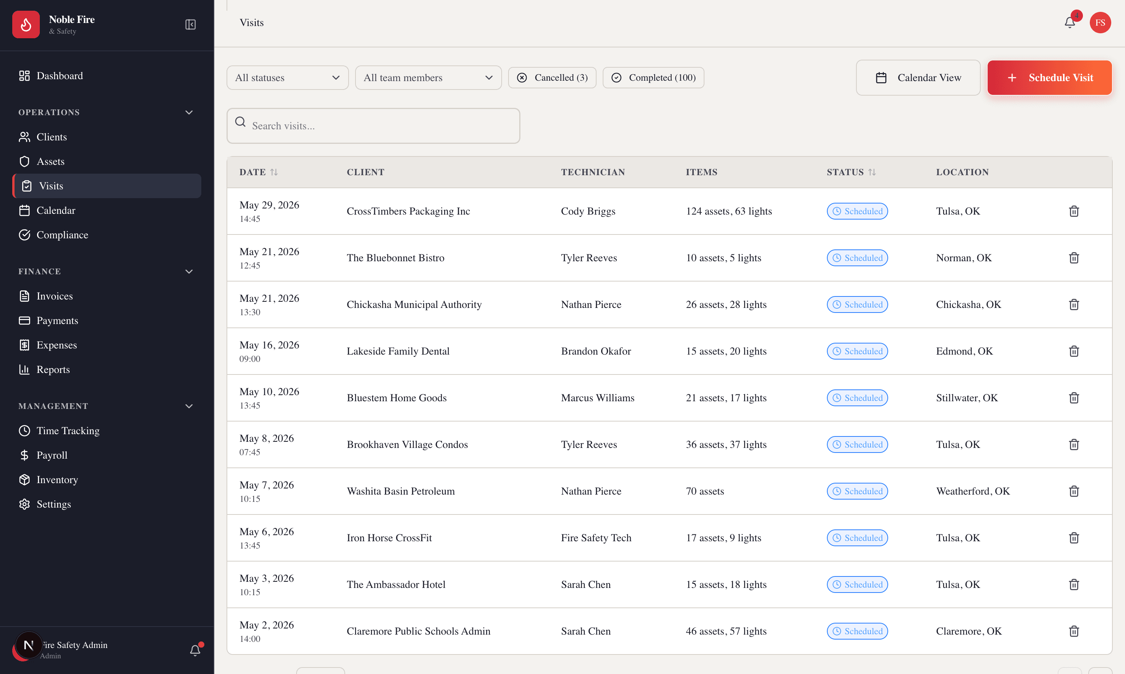Delete Iron Horse CrossFit visit
Viewport: 1125px width, 674px height.
pos(1074,538)
